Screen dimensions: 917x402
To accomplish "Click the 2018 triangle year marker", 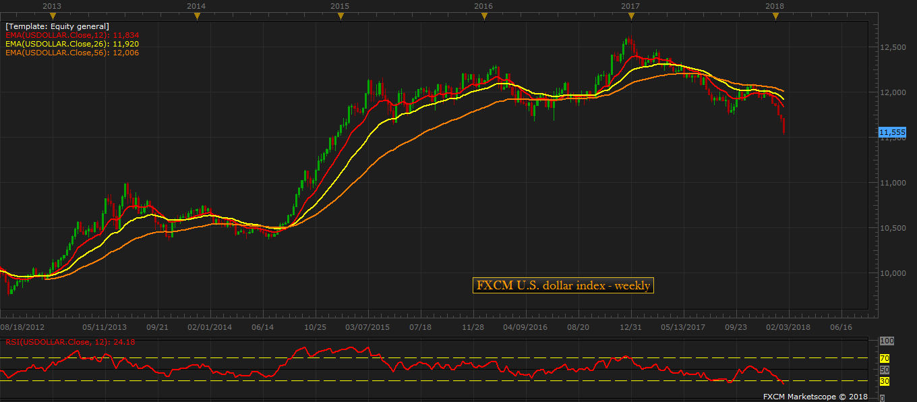I will click(775, 17).
